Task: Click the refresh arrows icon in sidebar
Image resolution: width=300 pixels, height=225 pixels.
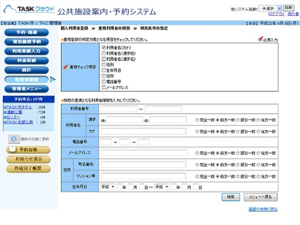Action: (x=13, y=139)
